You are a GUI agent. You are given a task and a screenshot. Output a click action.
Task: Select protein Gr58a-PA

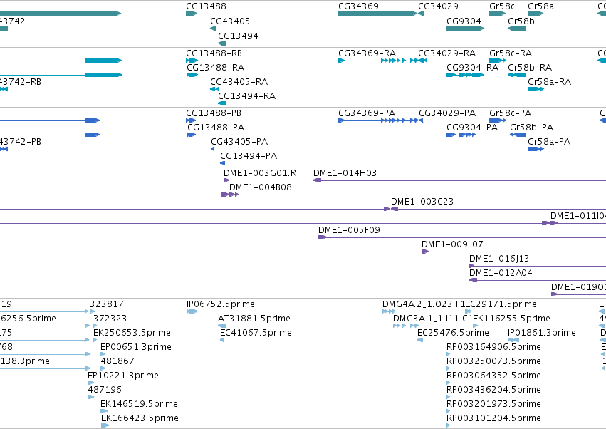(x=549, y=142)
